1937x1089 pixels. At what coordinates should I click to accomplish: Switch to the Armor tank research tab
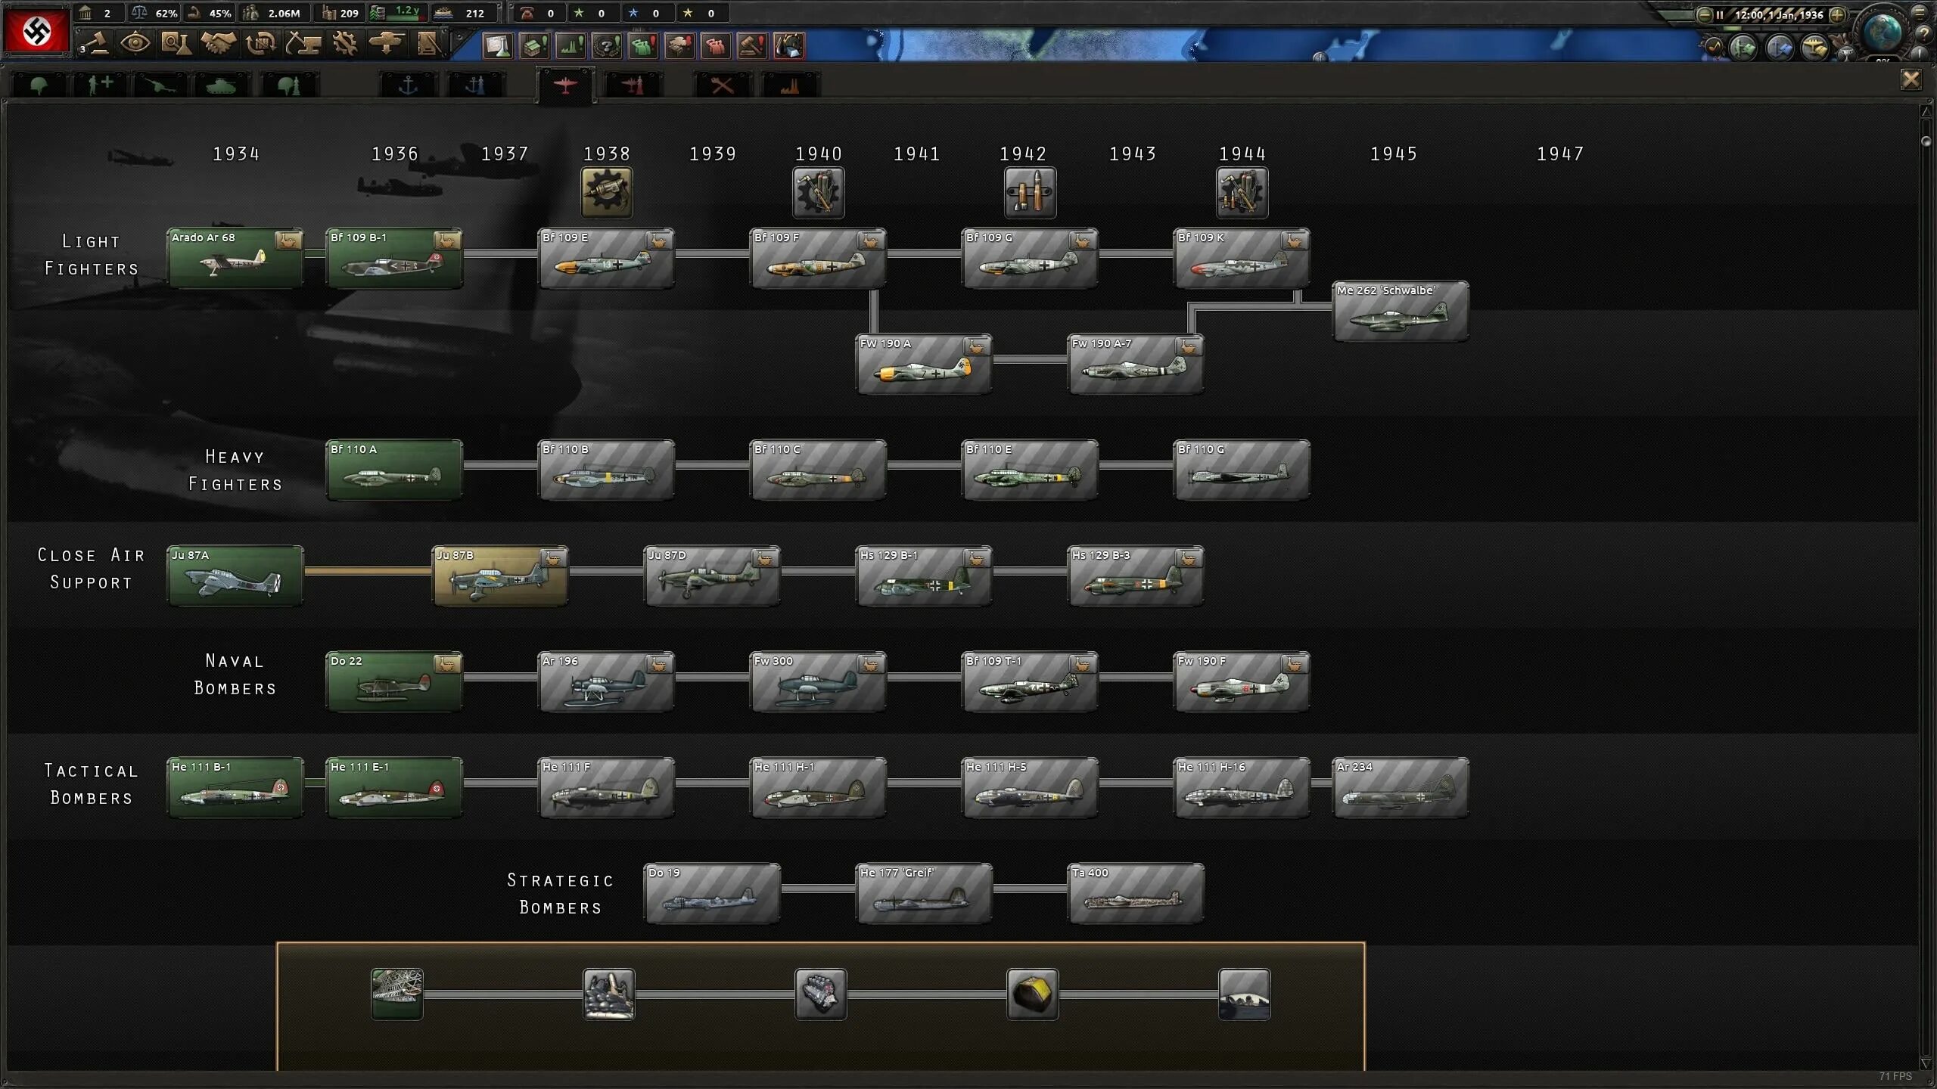[220, 85]
